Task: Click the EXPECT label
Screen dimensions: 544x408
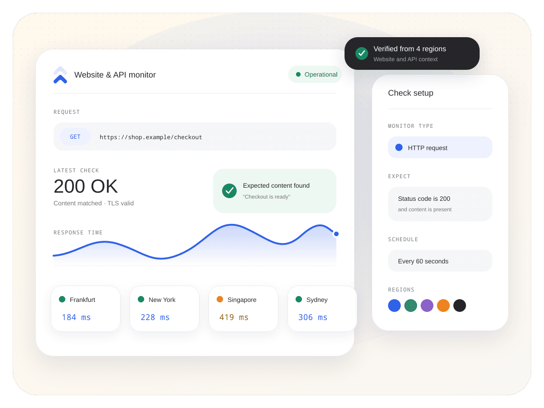Action: (x=399, y=176)
